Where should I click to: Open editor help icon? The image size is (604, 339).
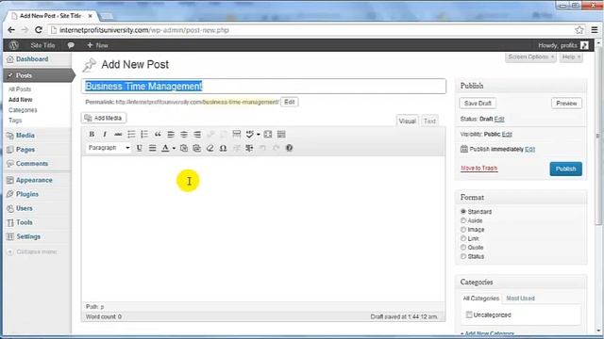pos(290,148)
